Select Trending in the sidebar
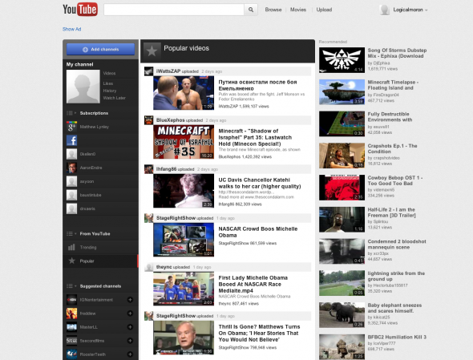473x360 pixels. pyautogui.click(x=100, y=248)
